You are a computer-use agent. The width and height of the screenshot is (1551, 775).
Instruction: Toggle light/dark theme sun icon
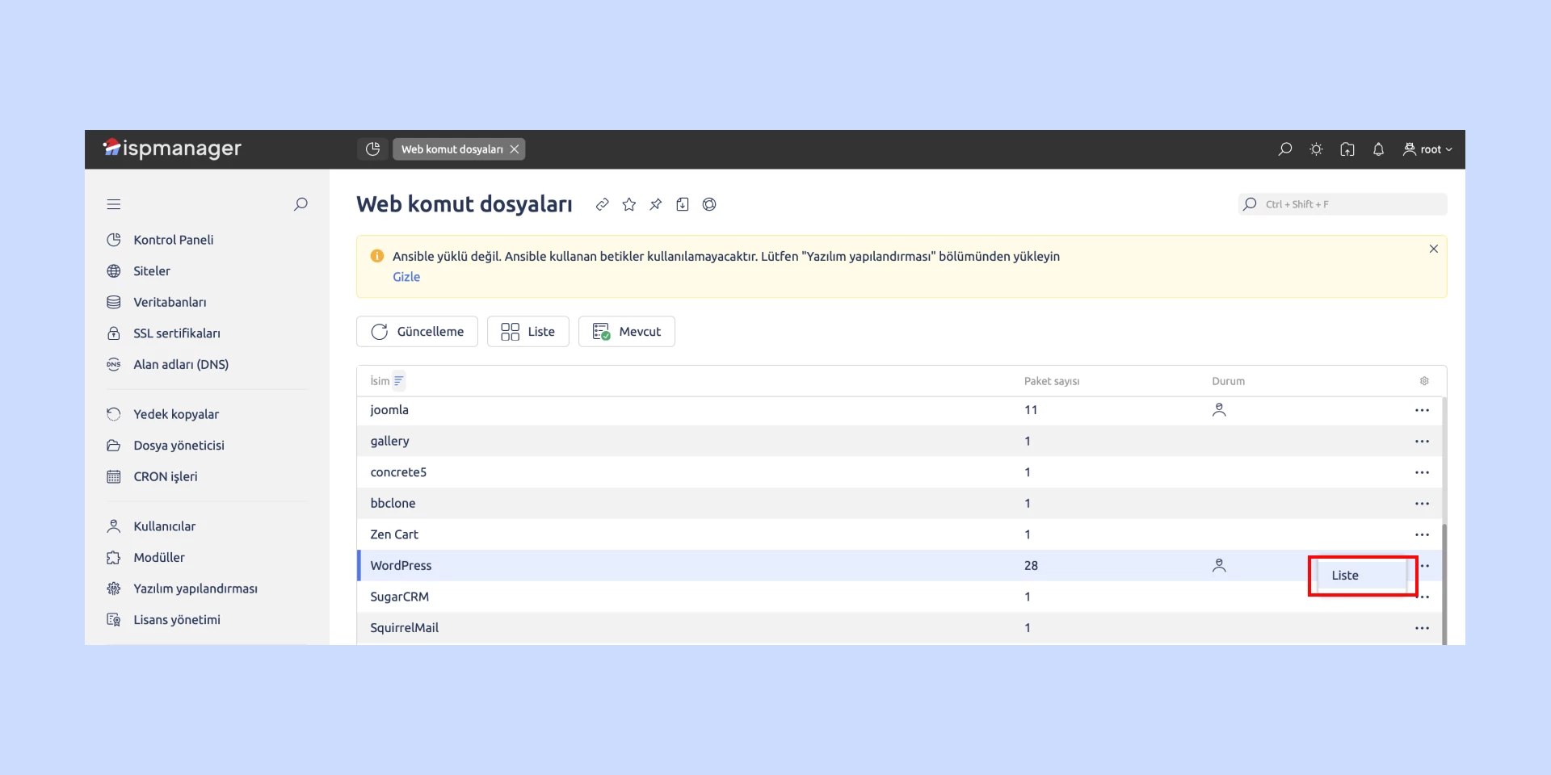[x=1316, y=149]
